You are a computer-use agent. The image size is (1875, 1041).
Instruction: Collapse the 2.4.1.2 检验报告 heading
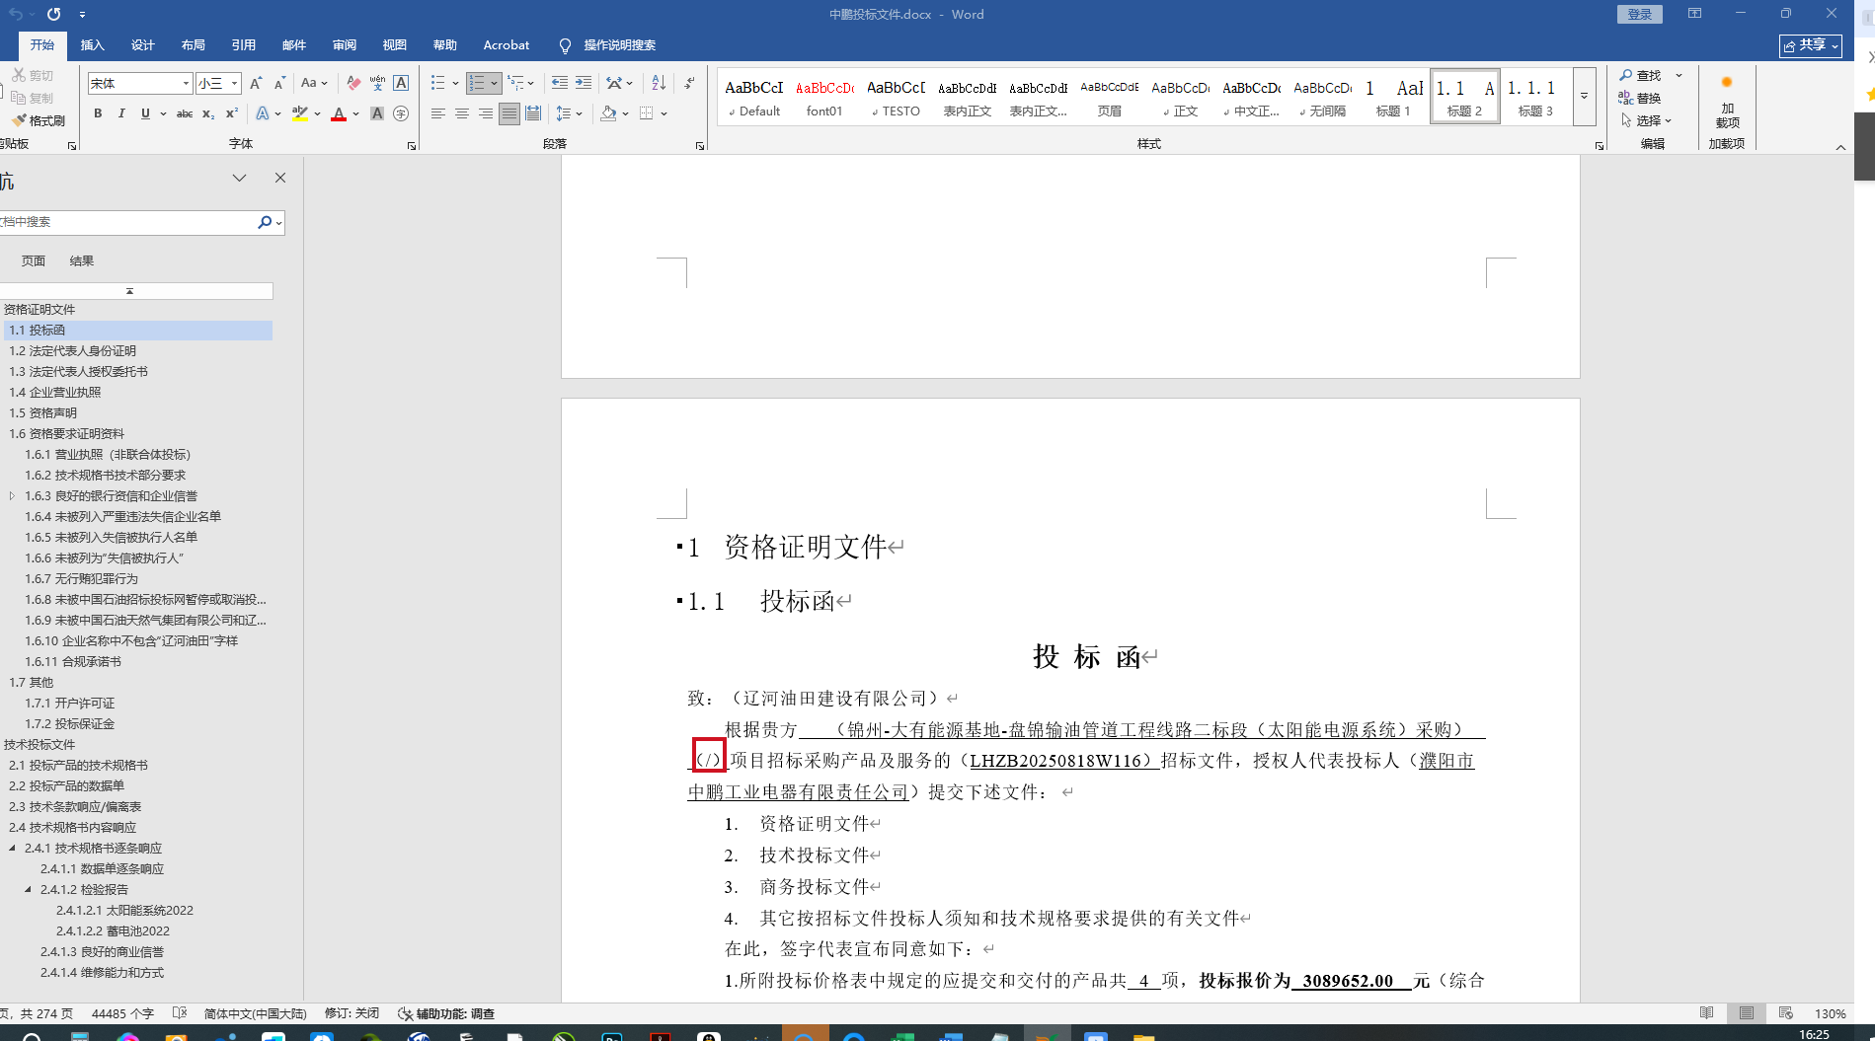[x=28, y=890]
